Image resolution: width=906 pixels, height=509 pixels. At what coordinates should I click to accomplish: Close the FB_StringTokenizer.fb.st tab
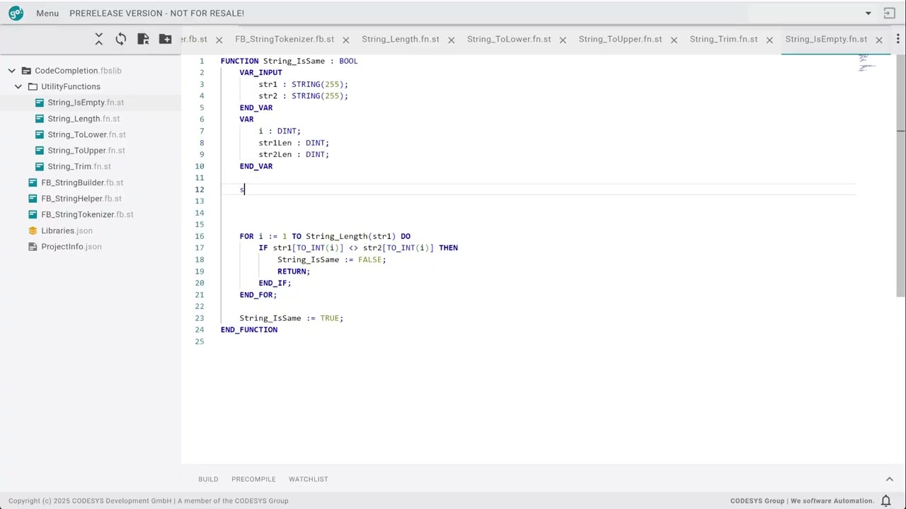(x=345, y=40)
